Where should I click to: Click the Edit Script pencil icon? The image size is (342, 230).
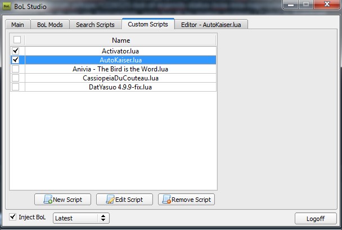110,199
